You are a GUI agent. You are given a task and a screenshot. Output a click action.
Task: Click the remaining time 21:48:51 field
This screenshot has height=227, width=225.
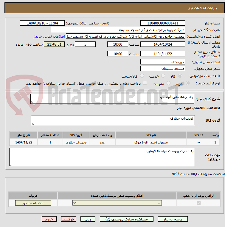pos(54,44)
